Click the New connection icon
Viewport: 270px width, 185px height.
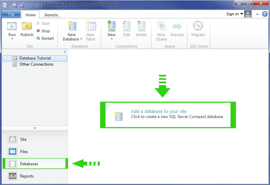[112, 26]
